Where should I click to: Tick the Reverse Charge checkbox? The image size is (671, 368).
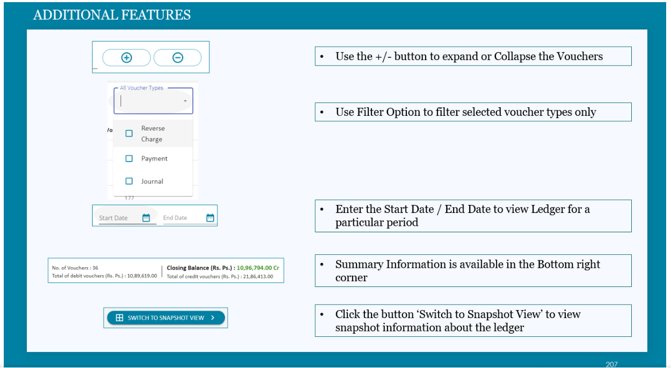129,134
